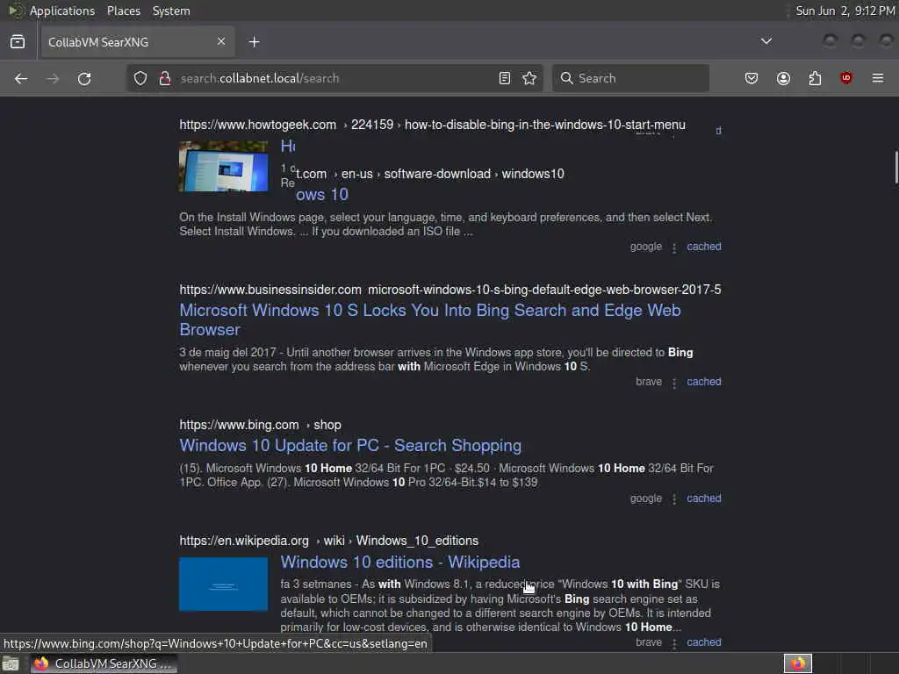This screenshot has width=899, height=674.
Task: Click the google engine label under ISO result
Action: pyautogui.click(x=645, y=247)
